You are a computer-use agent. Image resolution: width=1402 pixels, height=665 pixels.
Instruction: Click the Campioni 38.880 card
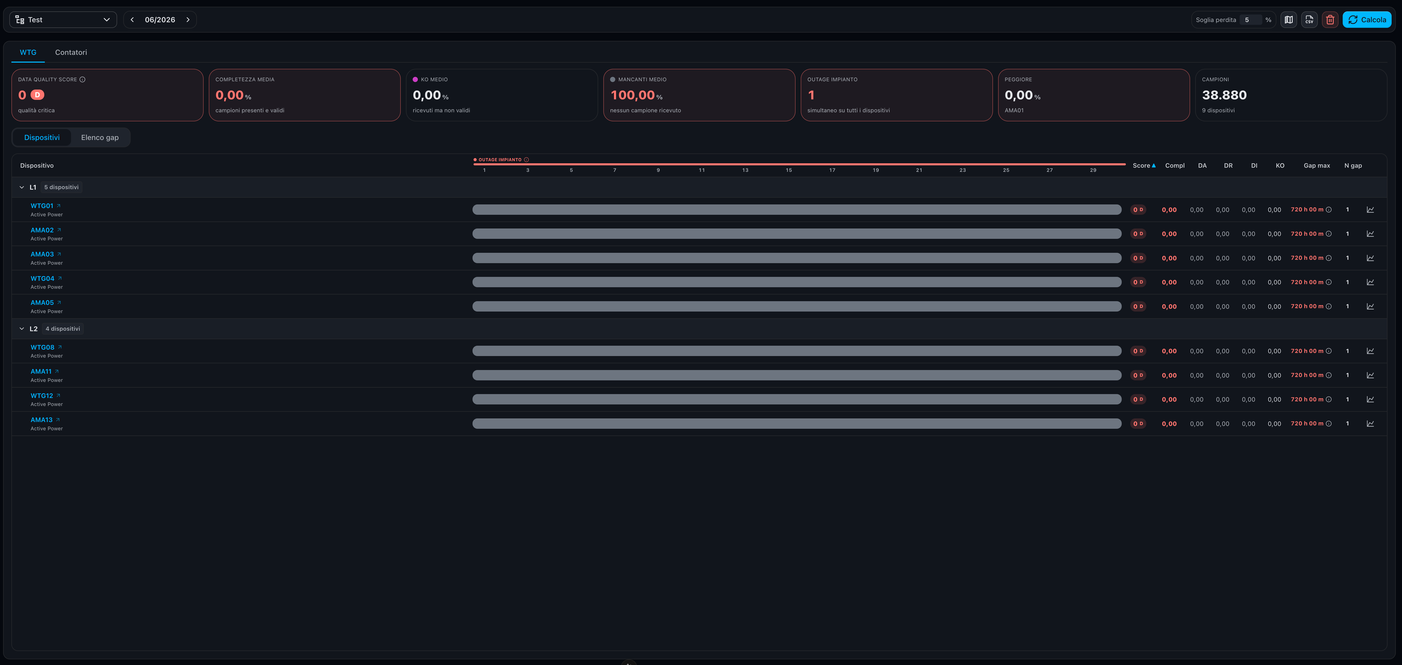click(1291, 95)
